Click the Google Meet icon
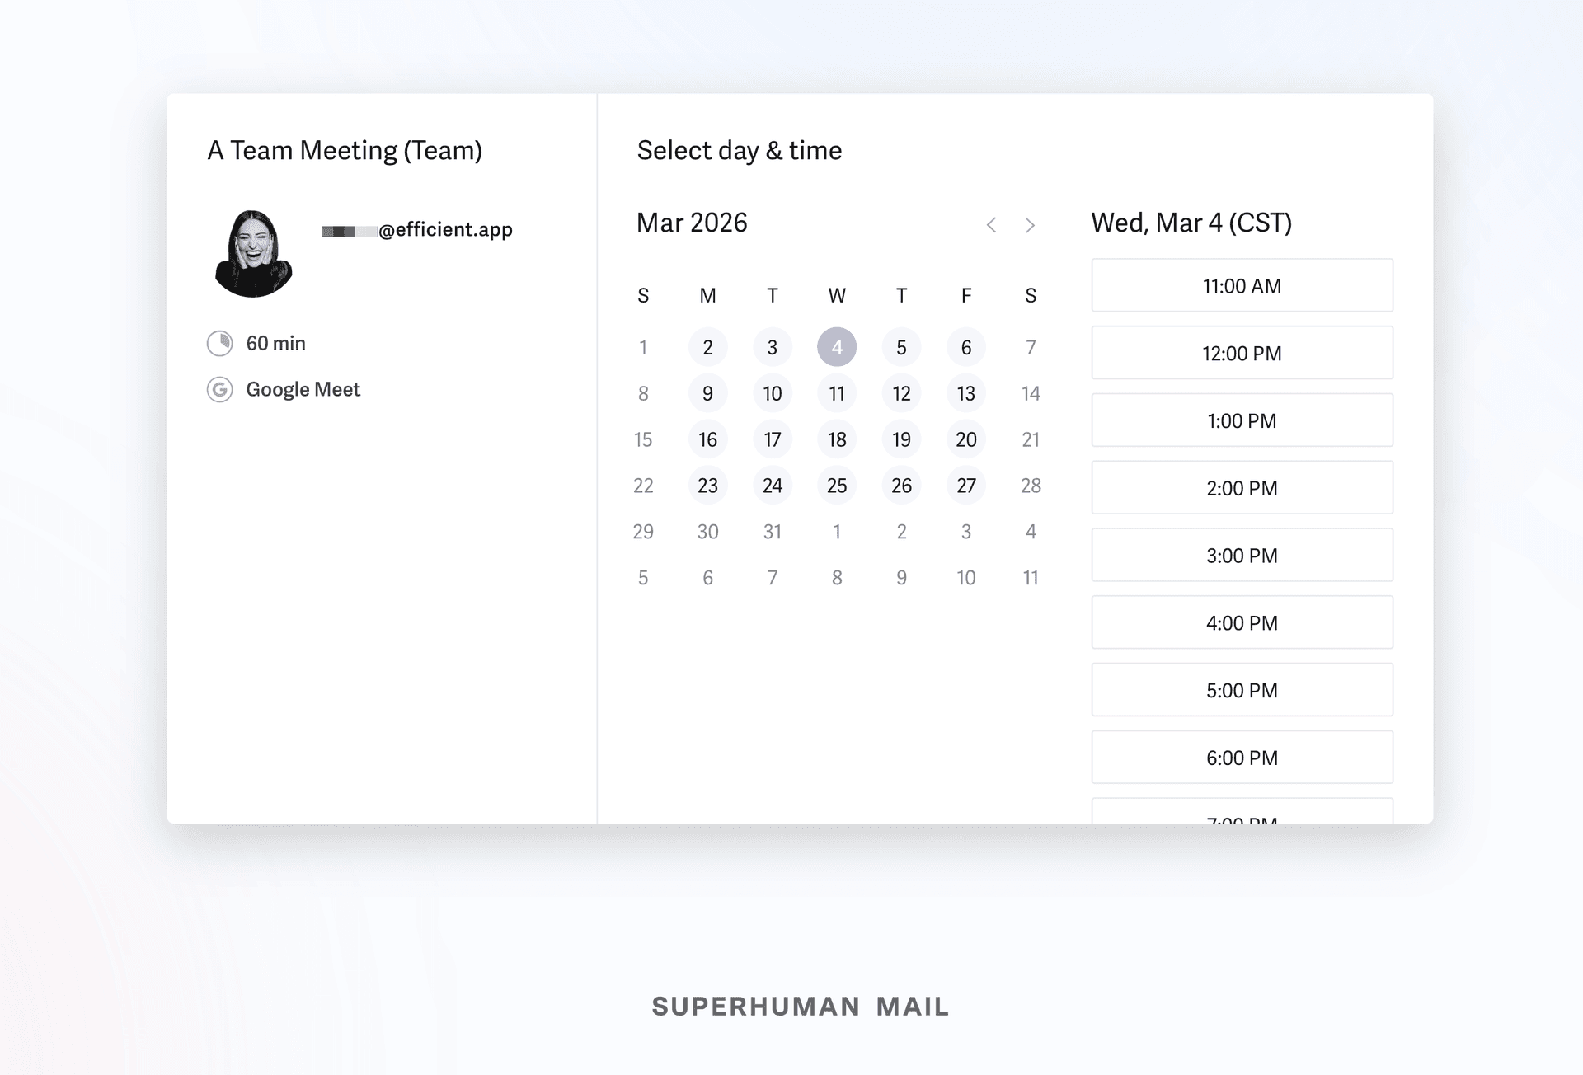This screenshot has height=1075, width=1583. (219, 389)
